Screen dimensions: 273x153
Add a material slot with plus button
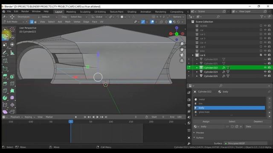click(x=270, y=99)
